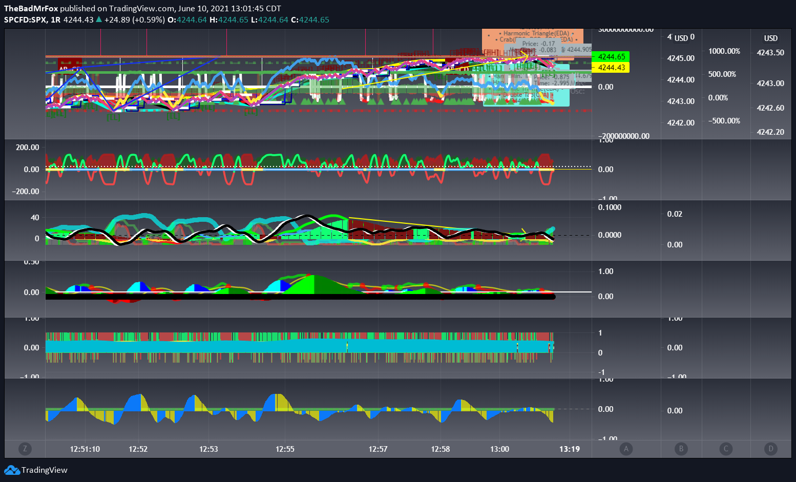
Task: Click the high value H:4244.65
Action: point(229,20)
